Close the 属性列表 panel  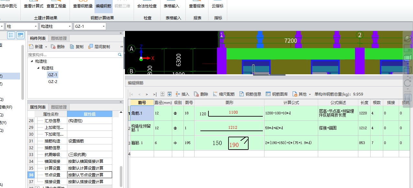121,102
